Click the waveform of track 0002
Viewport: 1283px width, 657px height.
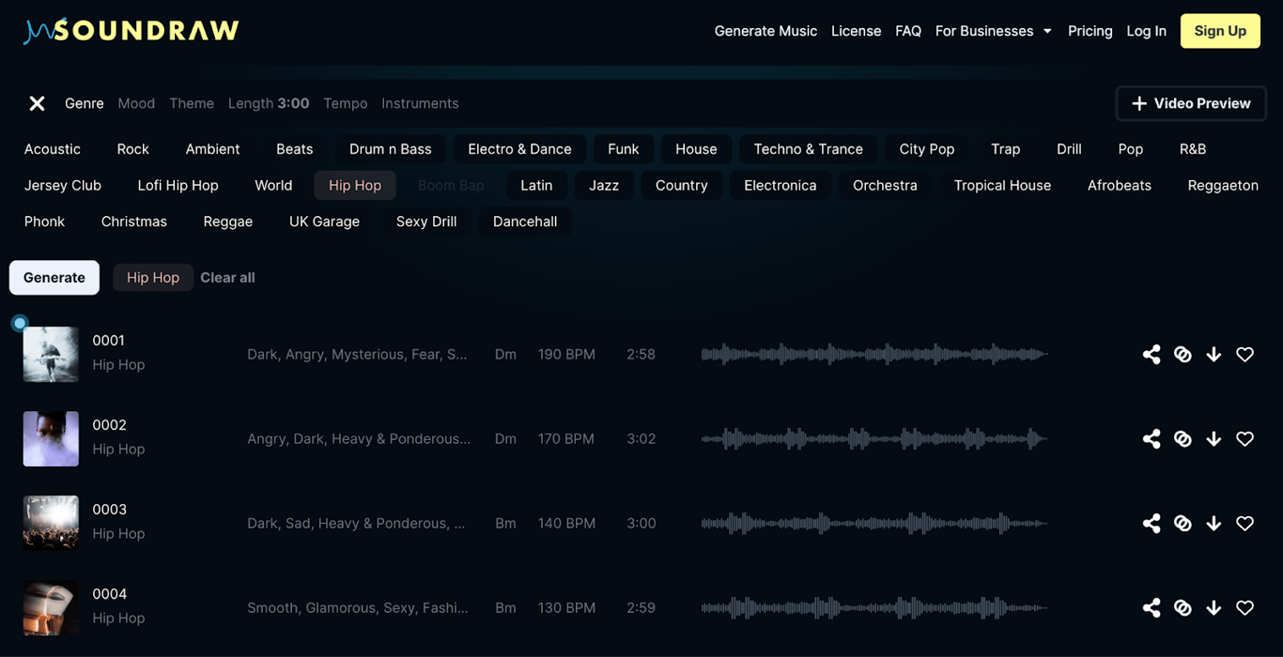[873, 438]
